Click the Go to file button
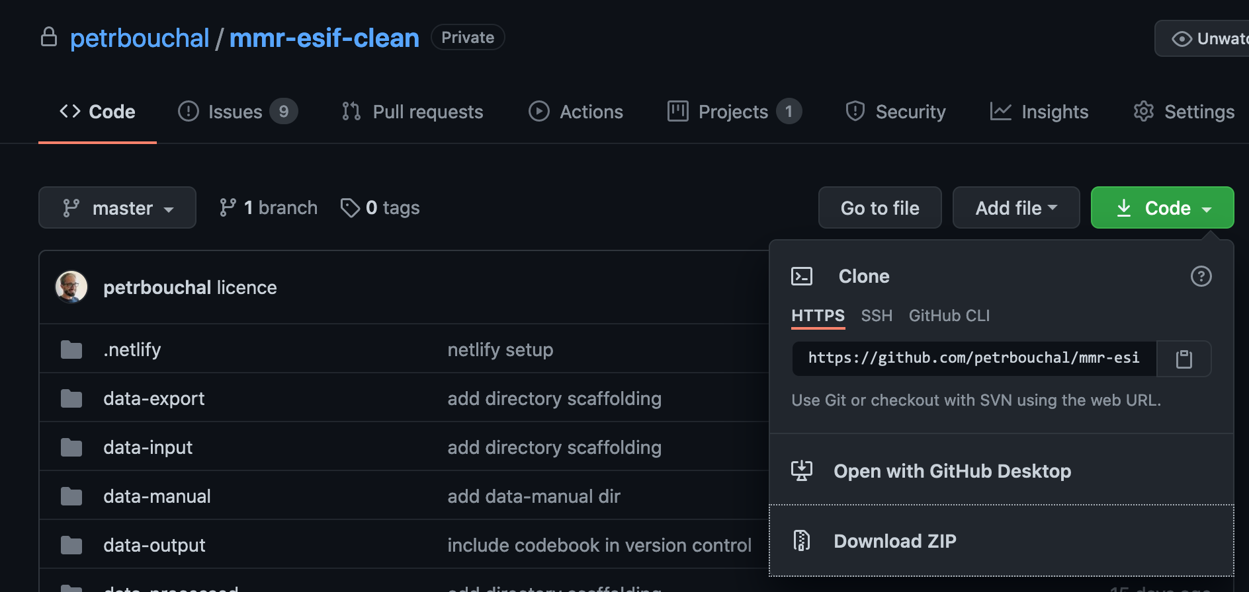The image size is (1249, 592). pyautogui.click(x=880, y=207)
